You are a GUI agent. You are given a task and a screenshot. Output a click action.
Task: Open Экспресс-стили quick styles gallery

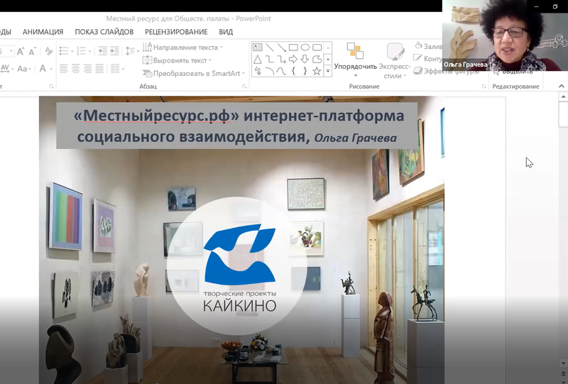coord(394,60)
